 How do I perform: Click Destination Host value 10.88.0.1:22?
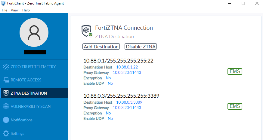[127, 67]
